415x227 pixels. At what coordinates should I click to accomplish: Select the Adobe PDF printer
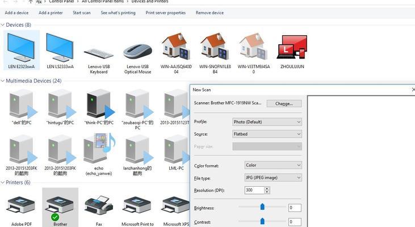[22, 211]
